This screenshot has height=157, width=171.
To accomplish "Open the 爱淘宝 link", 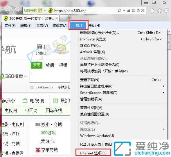I will point(48,142).
